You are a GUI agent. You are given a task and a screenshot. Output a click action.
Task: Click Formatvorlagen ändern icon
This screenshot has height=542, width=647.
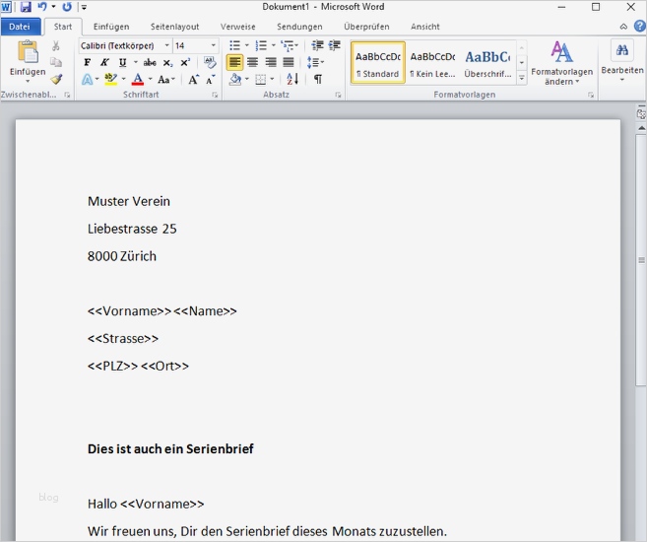click(561, 52)
